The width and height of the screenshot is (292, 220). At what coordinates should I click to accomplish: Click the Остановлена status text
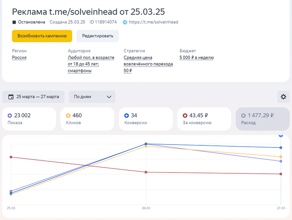tap(31, 22)
